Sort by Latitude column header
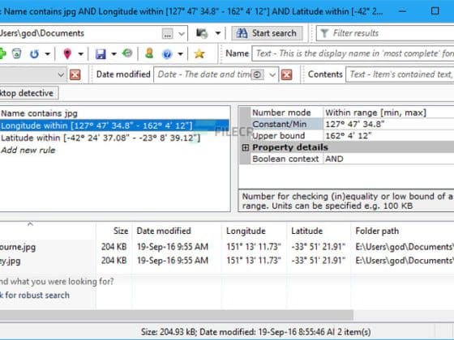 (x=319, y=231)
